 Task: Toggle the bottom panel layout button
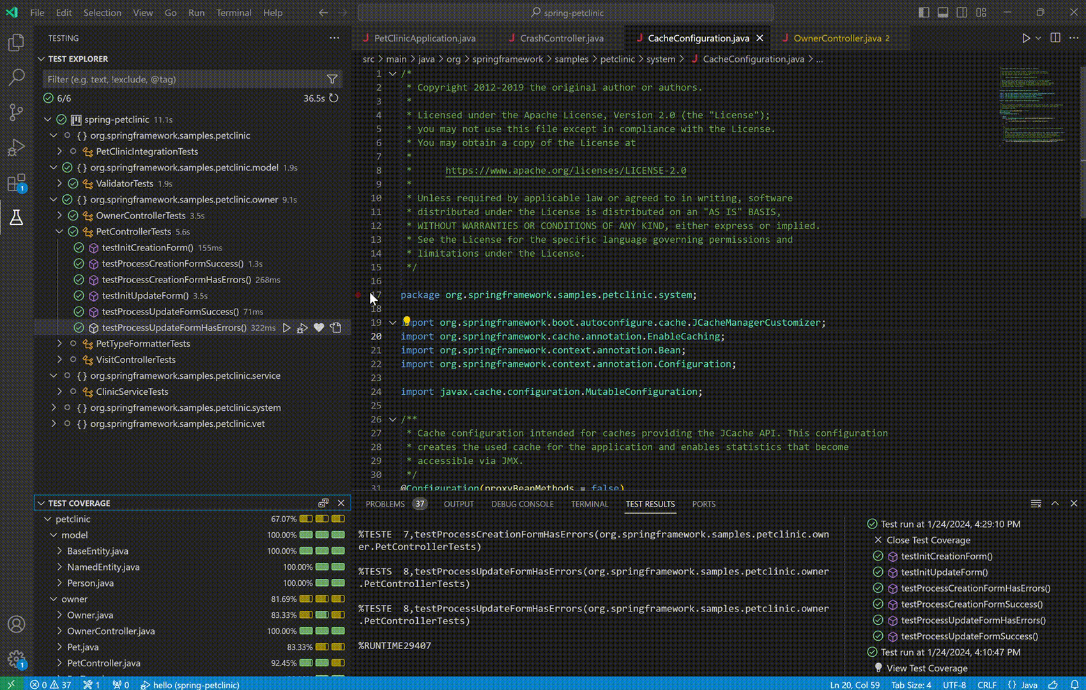(x=943, y=13)
